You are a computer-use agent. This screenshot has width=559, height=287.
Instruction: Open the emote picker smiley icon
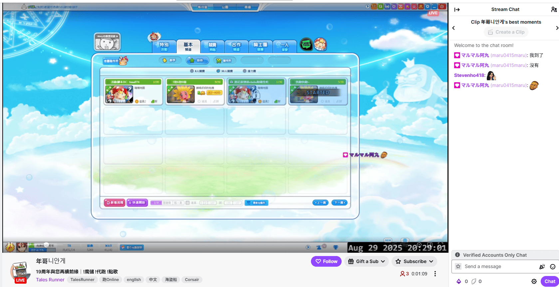tap(553, 267)
